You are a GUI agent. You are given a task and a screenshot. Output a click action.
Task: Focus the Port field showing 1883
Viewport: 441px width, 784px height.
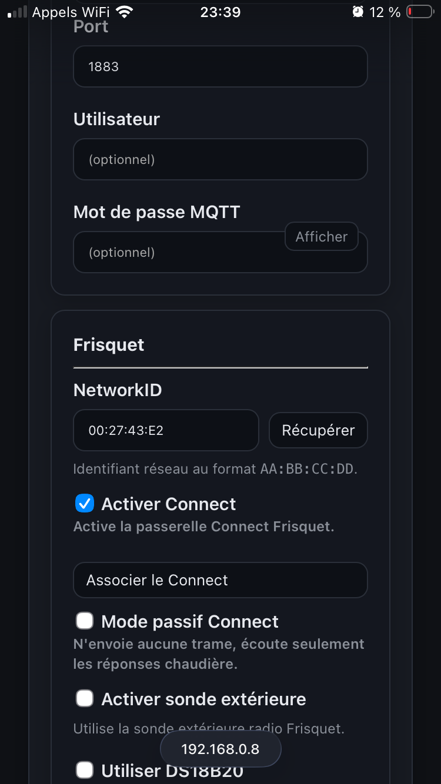point(220,66)
